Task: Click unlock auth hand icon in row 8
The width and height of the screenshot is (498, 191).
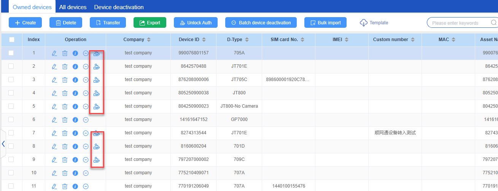Action: pos(97,146)
